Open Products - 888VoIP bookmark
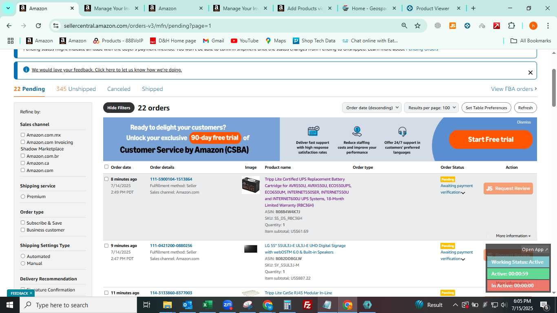 pos(118,41)
